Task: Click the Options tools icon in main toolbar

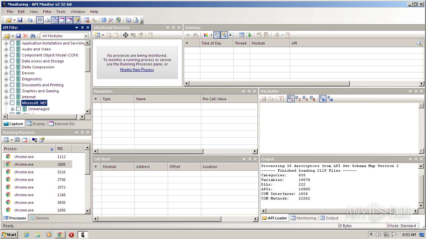Action: (111, 20)
